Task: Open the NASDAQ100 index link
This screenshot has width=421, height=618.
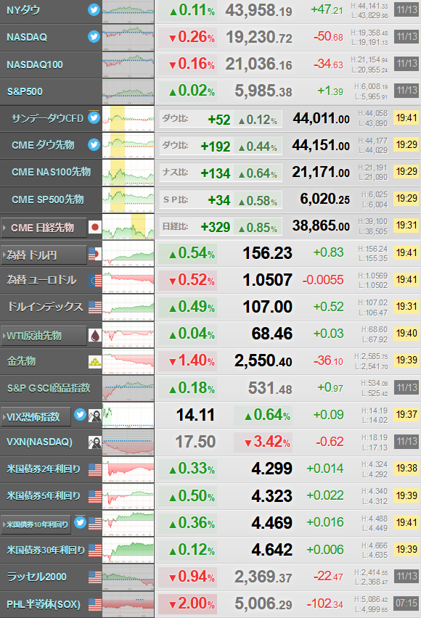Action: [35, 65]
